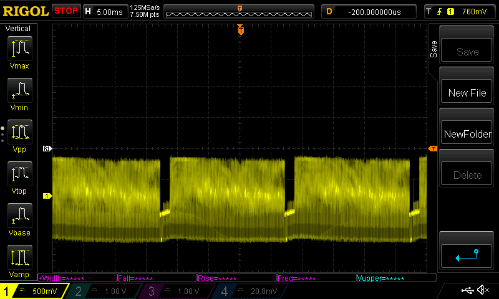This screenshot has width=499, height=299.
Task: Select channel 3 1.00 V tab
Action: 177,291
